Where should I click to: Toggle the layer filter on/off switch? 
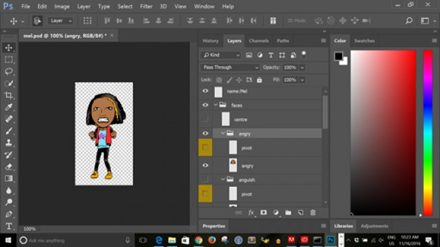coord(303,55)
